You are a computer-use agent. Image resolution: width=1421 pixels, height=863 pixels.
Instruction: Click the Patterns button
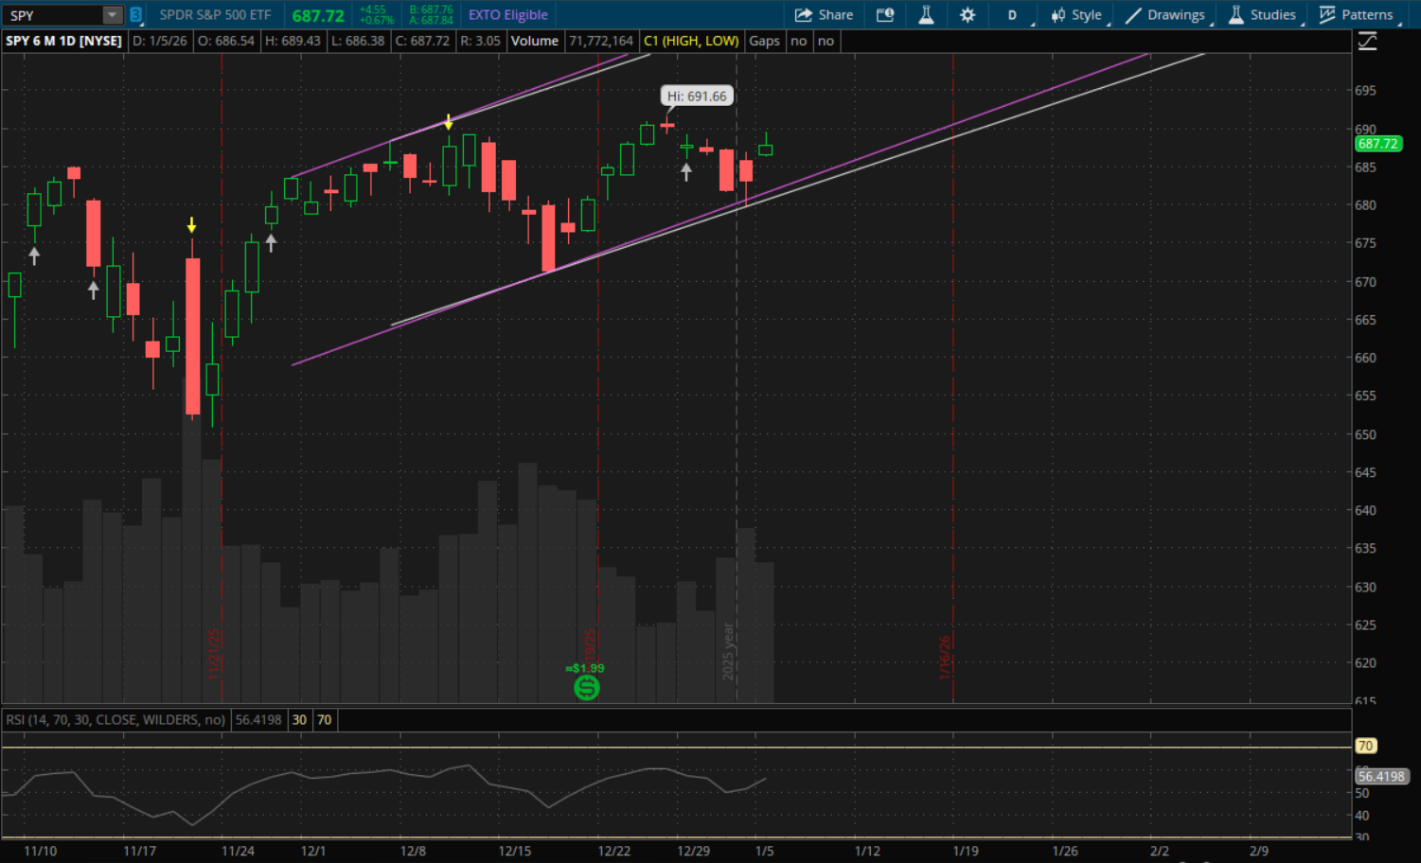point(1356,15)
